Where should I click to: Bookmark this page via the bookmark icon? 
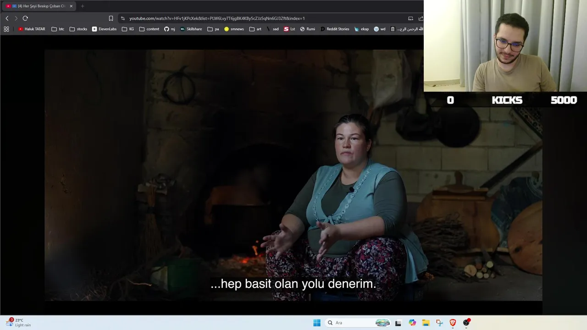(x=111, y=18)
